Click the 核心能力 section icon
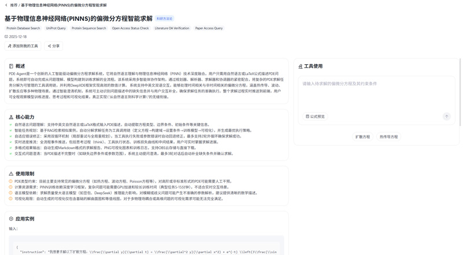The height and width of the screenshot is (255, 463). coord(11,117)
